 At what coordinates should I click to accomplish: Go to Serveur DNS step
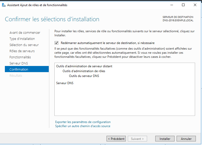click(x=19, y=63)
